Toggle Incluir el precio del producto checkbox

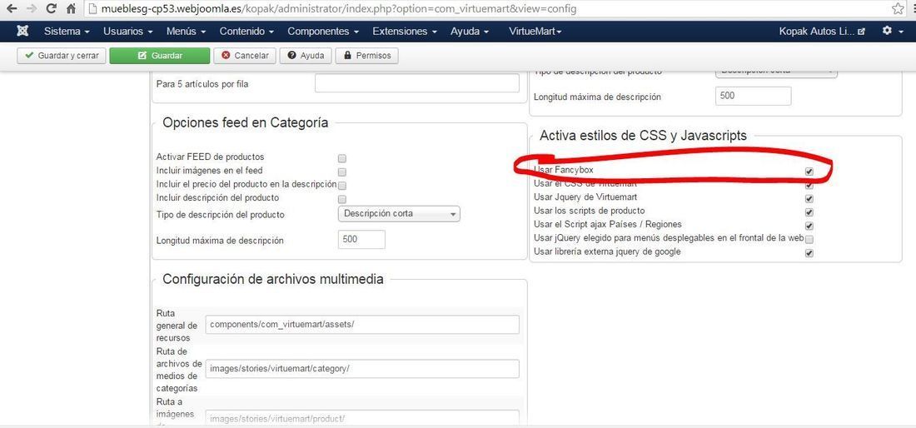coord(342,186)
